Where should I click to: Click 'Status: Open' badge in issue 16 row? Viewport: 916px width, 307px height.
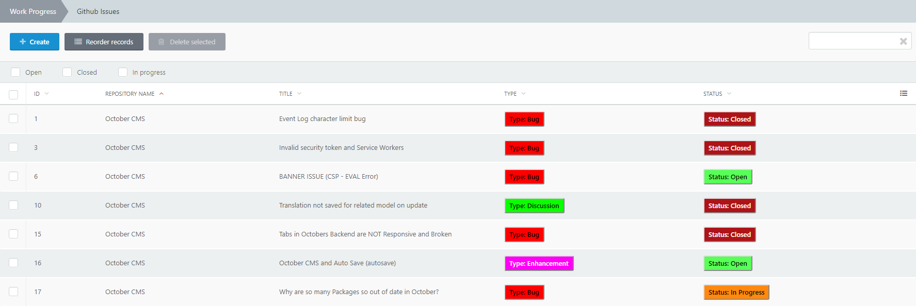(x=728, y=263)
